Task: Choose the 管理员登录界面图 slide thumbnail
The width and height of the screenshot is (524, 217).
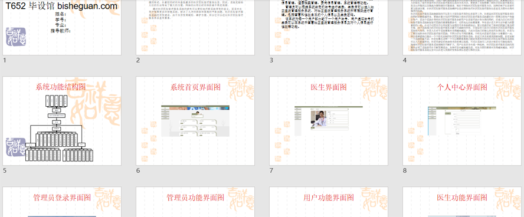Action: [62, 202]
